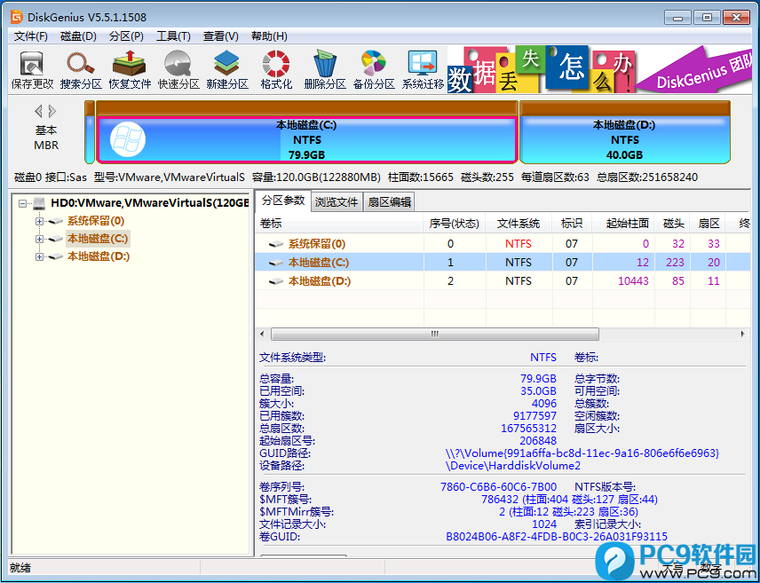760x583 pixels.
Task: Switch to the 分区参数 tab
Action: (x=283, y=201)
